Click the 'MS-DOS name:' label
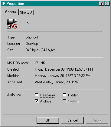 [18, 63]
